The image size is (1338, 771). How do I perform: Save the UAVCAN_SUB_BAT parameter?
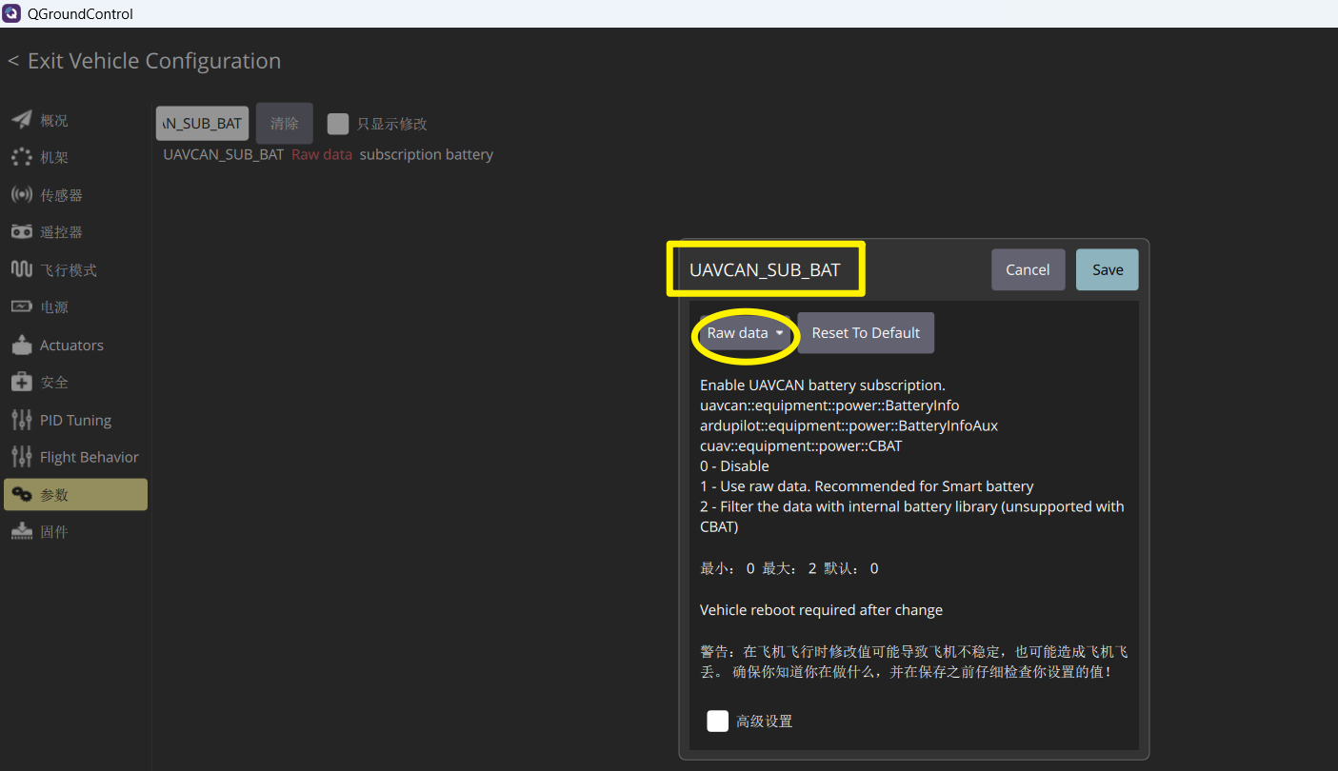tap(1108, 270)
